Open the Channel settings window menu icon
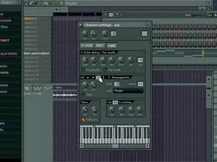Screen dimensions: 217x162 click(x=81, y=25)
